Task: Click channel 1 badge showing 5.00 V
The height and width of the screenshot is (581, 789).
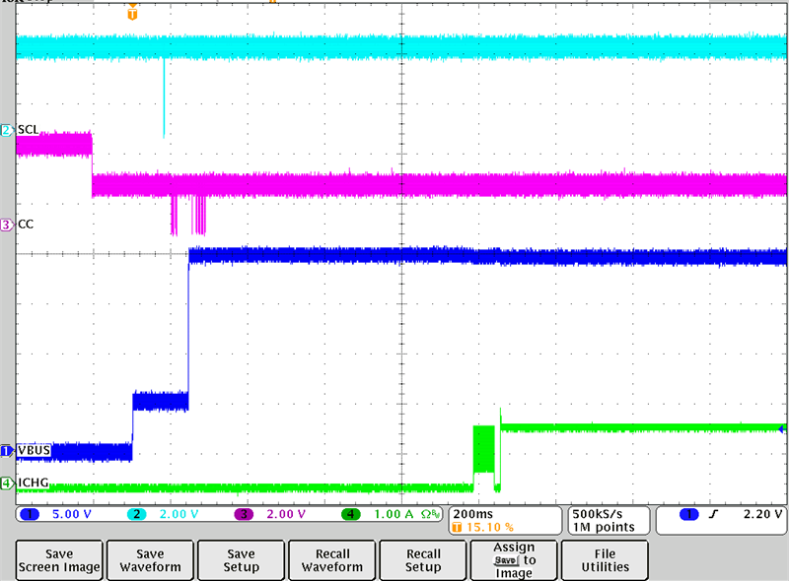Action: (59, 514)
